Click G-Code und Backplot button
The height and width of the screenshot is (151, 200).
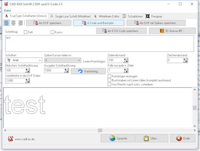[99, 23]
